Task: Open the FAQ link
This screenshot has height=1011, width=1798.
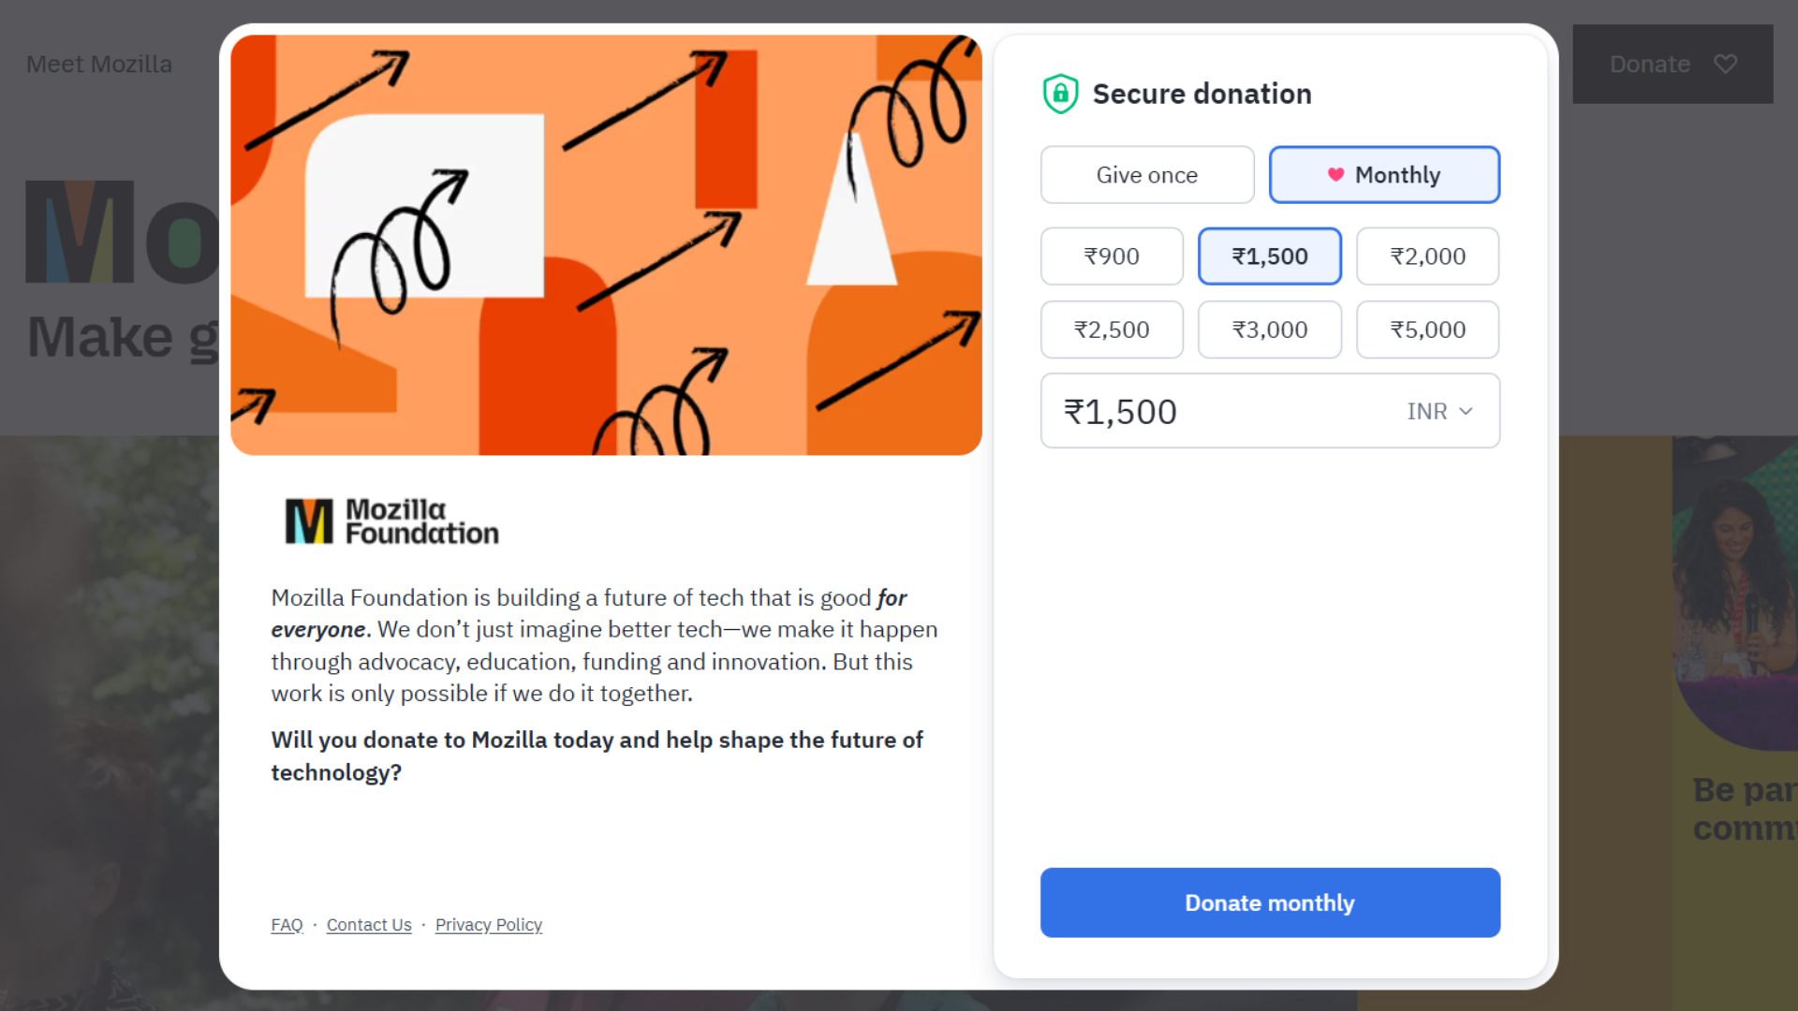Action: (x=287, y=925)
